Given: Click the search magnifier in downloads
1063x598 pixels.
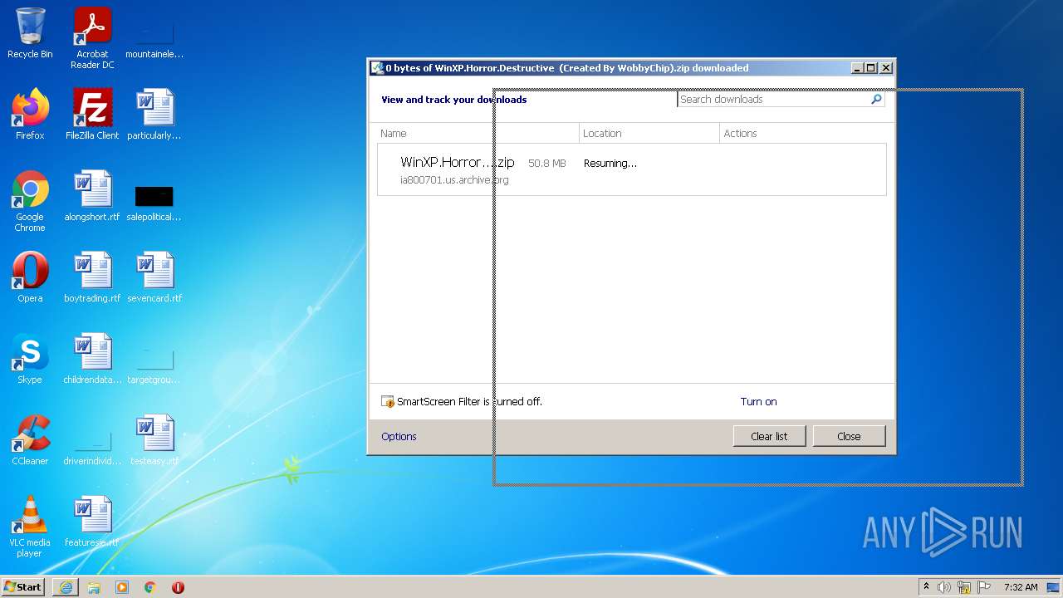Looking at the screenshot, I should 876,99.
